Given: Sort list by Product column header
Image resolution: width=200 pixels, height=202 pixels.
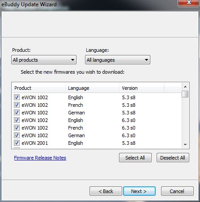Looking at the screenshot, I should point(38,88).
